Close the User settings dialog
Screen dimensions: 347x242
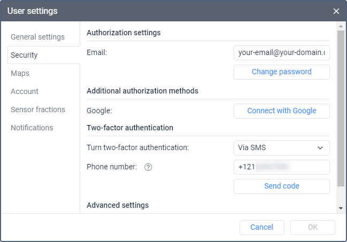tap(336, 11)
